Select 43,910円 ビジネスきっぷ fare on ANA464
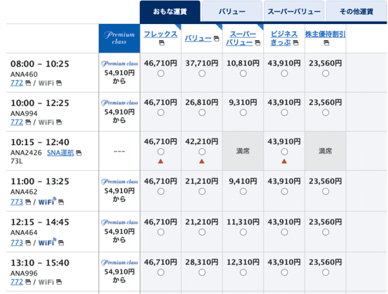This screenshot has height=294, width=388. (285, 232)
